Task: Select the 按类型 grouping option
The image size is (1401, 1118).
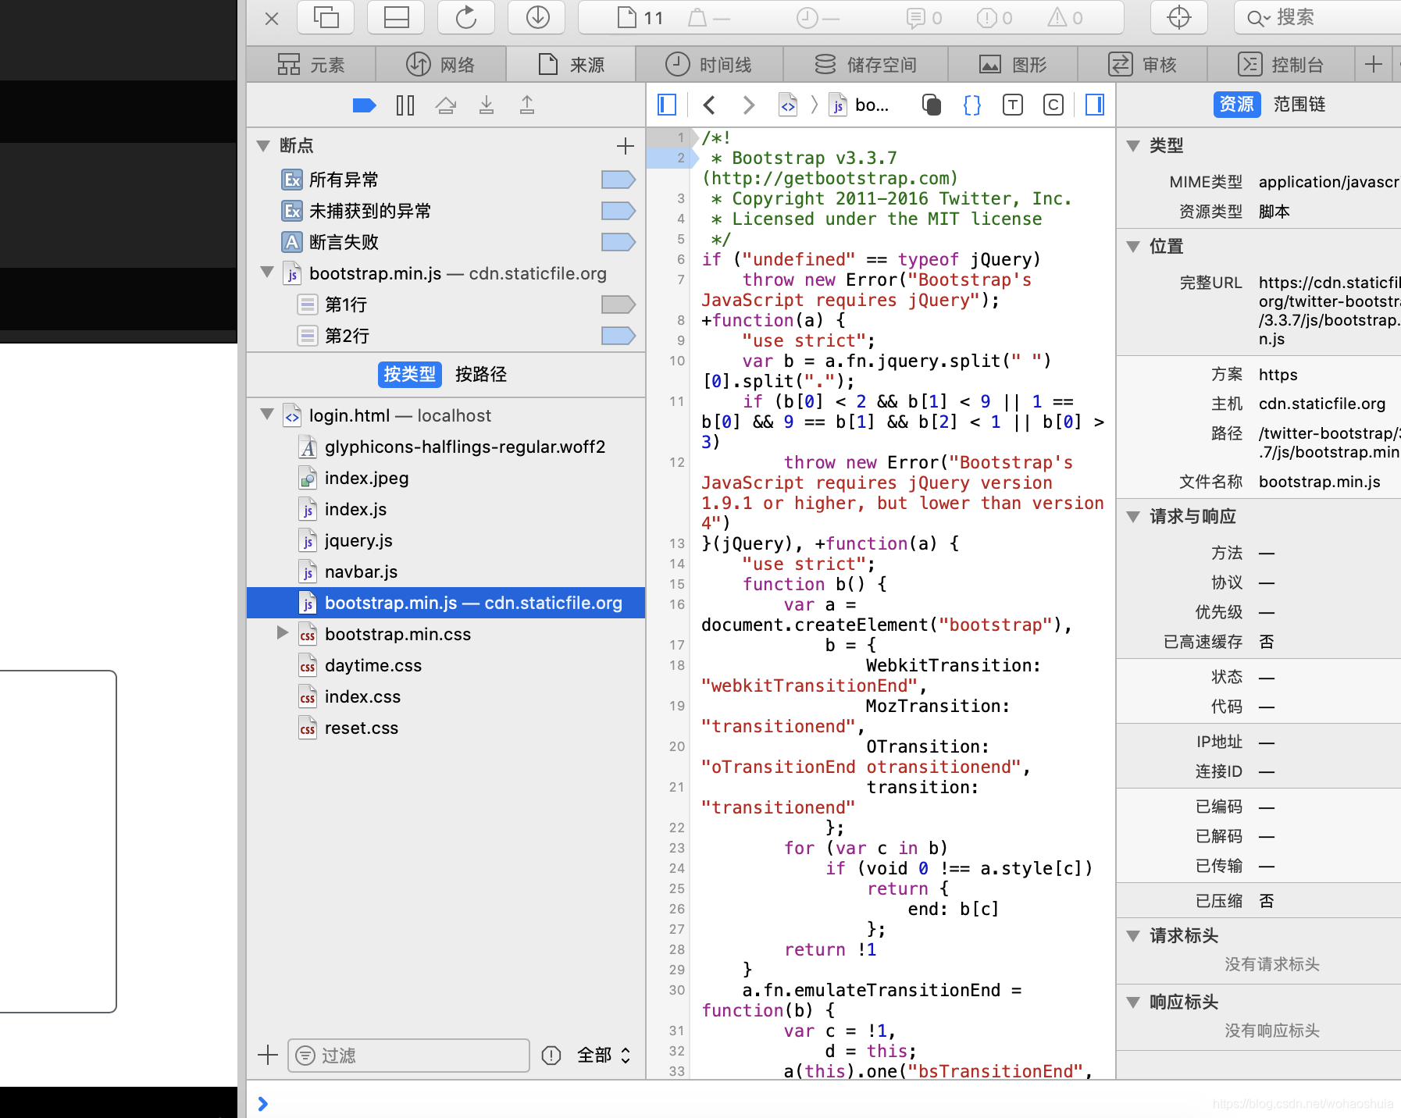Action: click(410, 374)
